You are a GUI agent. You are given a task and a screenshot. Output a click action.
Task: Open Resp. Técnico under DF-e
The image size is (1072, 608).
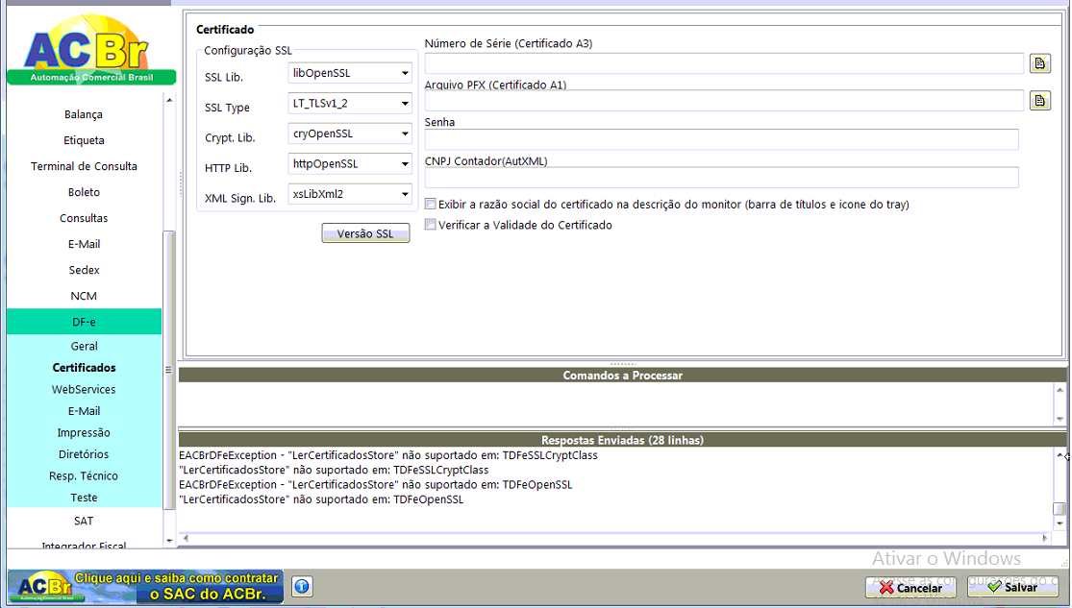(x=84, y=476)
